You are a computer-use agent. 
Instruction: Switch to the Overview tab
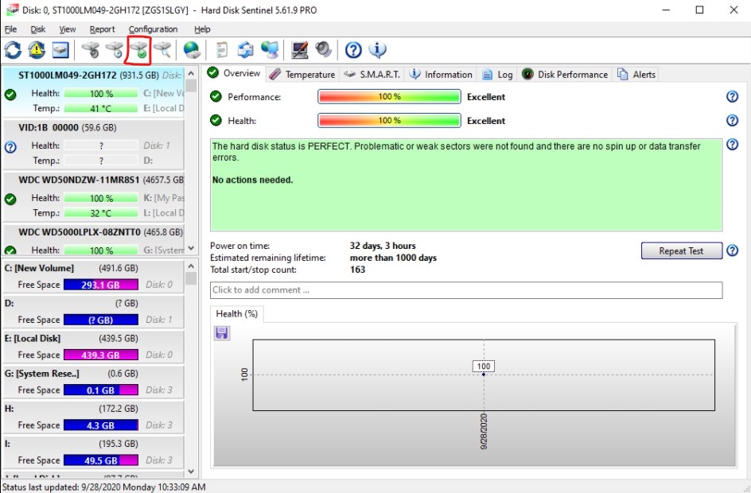234,73
